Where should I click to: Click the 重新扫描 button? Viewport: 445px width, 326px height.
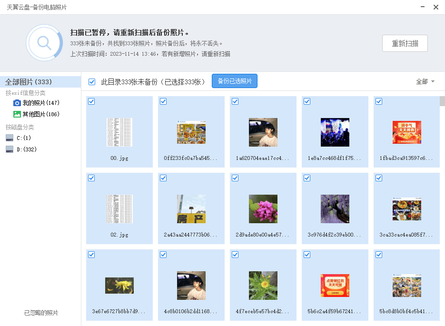405,43
